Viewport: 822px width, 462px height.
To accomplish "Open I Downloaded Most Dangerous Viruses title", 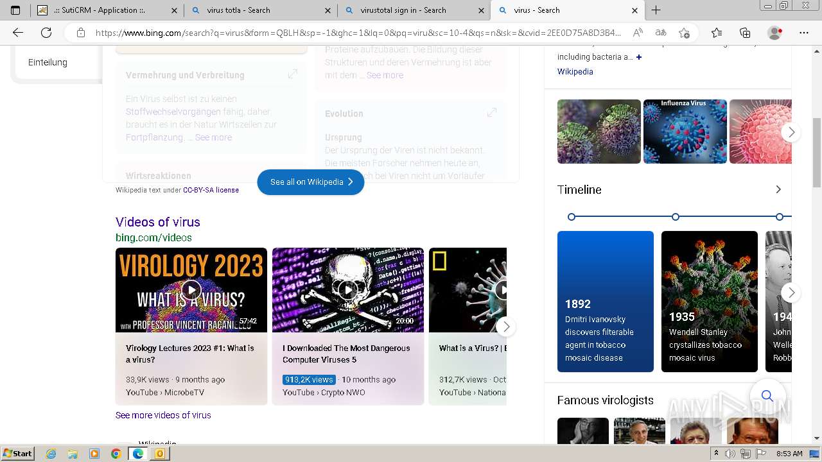I will [346, 354].
